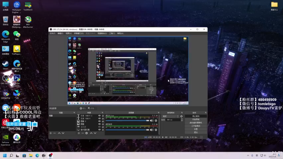Click the 开始录制 button

point(196,119)
